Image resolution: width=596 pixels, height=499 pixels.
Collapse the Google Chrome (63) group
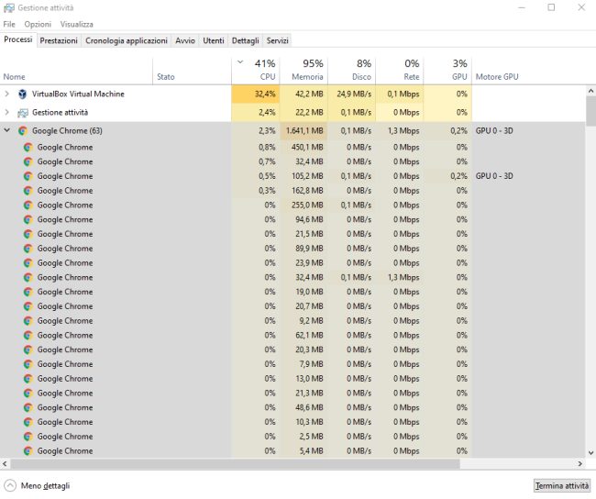6,130
